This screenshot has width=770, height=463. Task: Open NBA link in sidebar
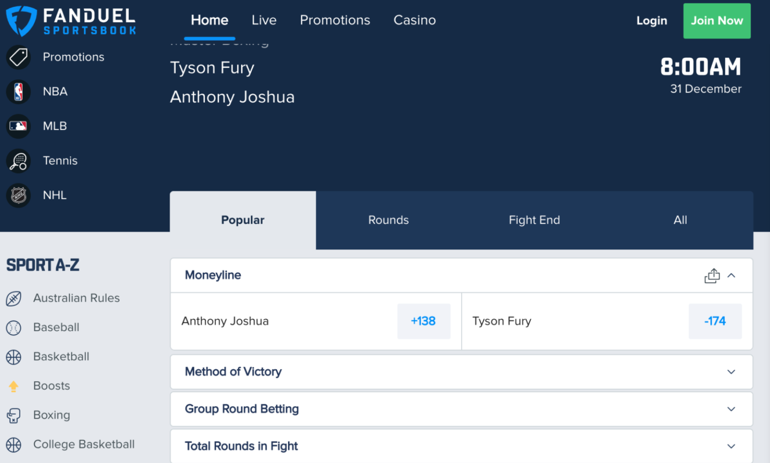55,92
